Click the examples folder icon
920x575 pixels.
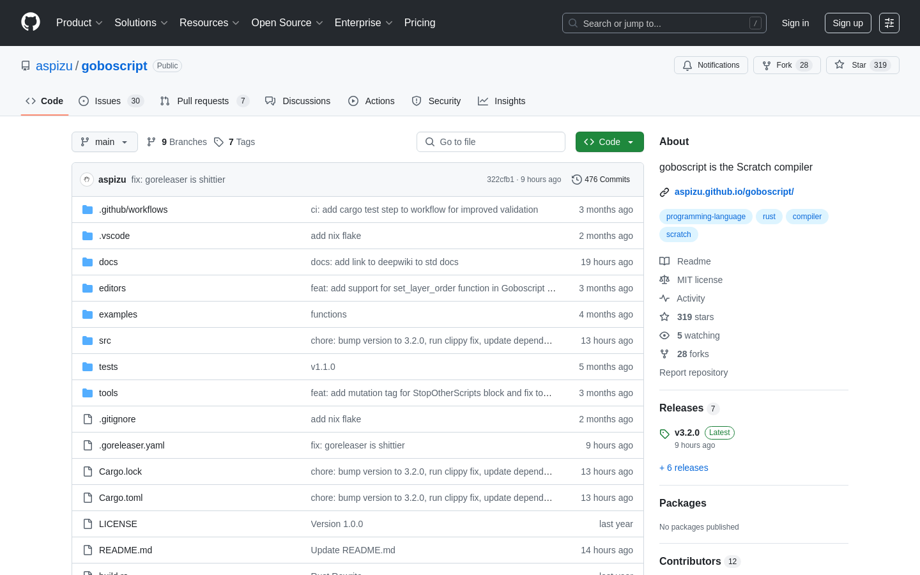[x=88, y=314]
